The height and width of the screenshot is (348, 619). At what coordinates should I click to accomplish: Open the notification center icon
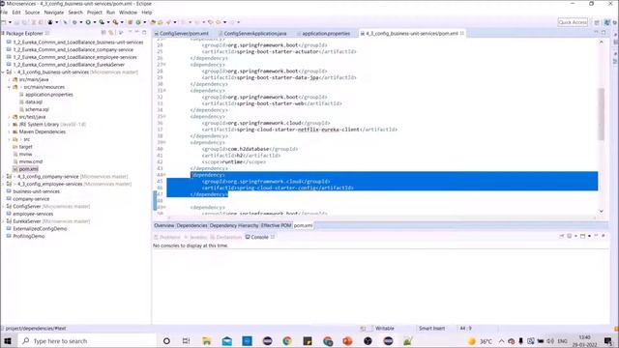[608, 341]
